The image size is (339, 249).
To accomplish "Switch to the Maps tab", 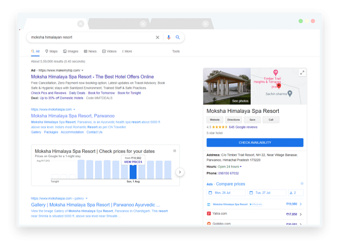I will pyautogui.click(x=52, y=51).
